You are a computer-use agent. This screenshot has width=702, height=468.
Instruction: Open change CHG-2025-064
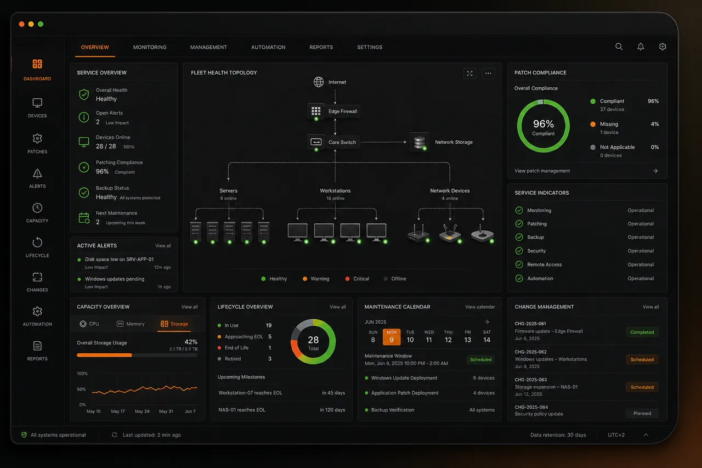(587, 411)
